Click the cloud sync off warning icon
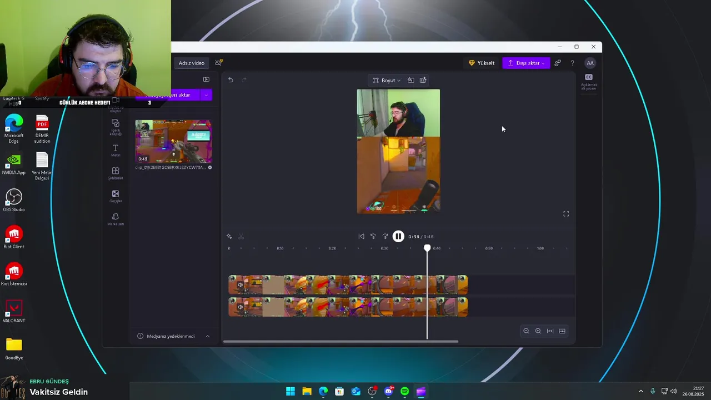Viewport: 711px width, 400px height. pos(219,62)
